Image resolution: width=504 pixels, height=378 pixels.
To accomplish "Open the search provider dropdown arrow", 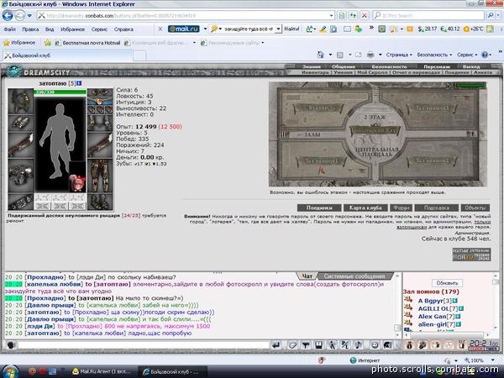I will (498, 15).
